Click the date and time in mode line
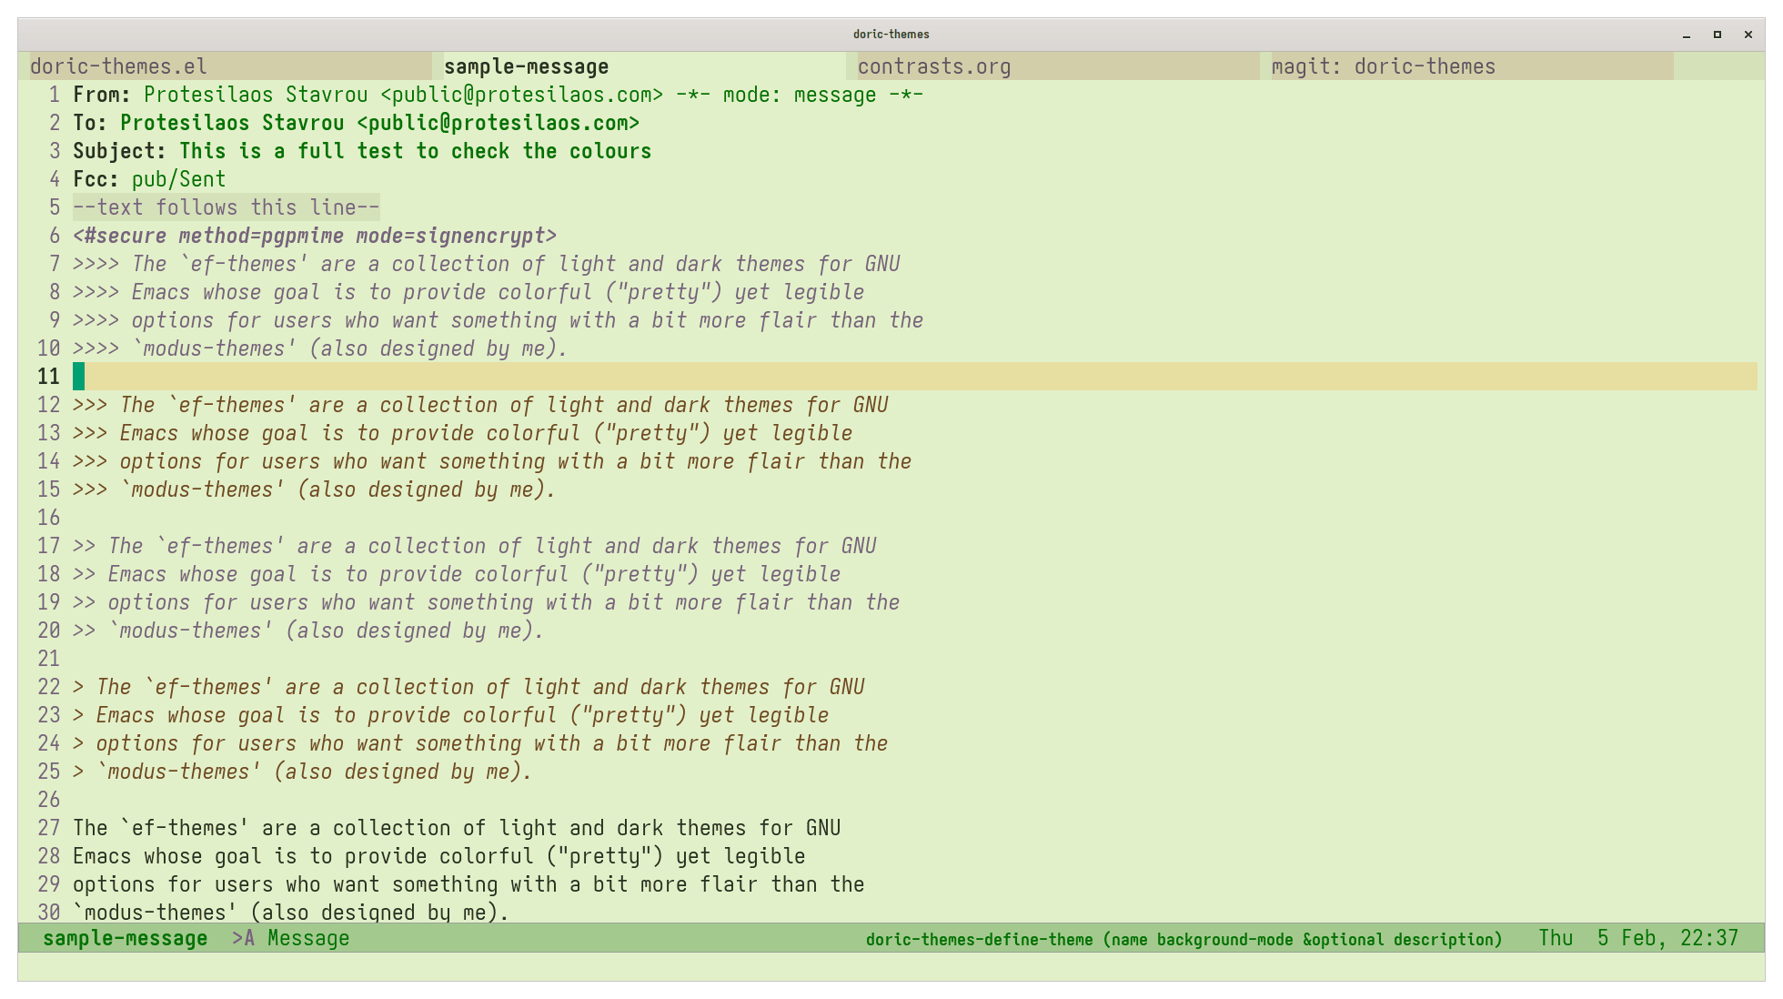The width and height of the screenshot is (1783, 999). [x=1637, y=938]
